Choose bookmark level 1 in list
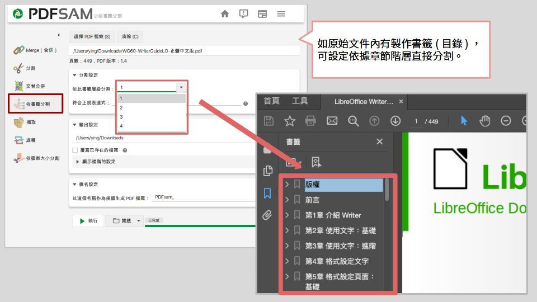Screen dimensions: 537x302 [x=152, y=98]
